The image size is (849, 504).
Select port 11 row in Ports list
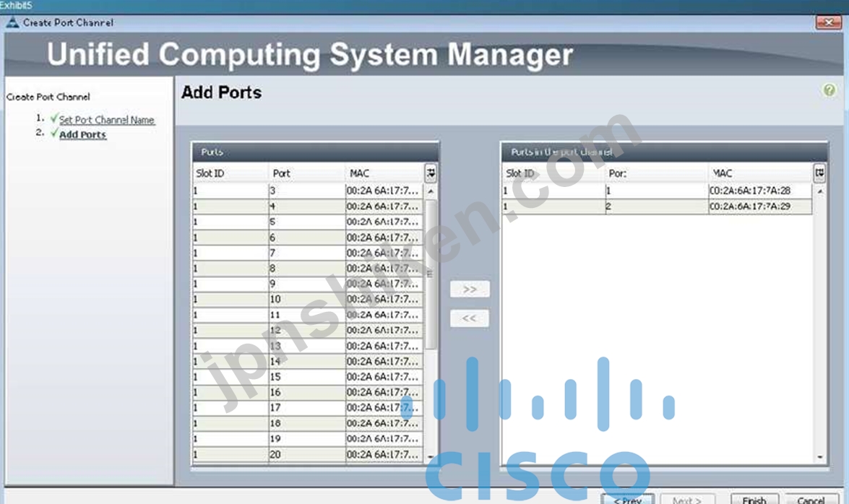(308, 315)
